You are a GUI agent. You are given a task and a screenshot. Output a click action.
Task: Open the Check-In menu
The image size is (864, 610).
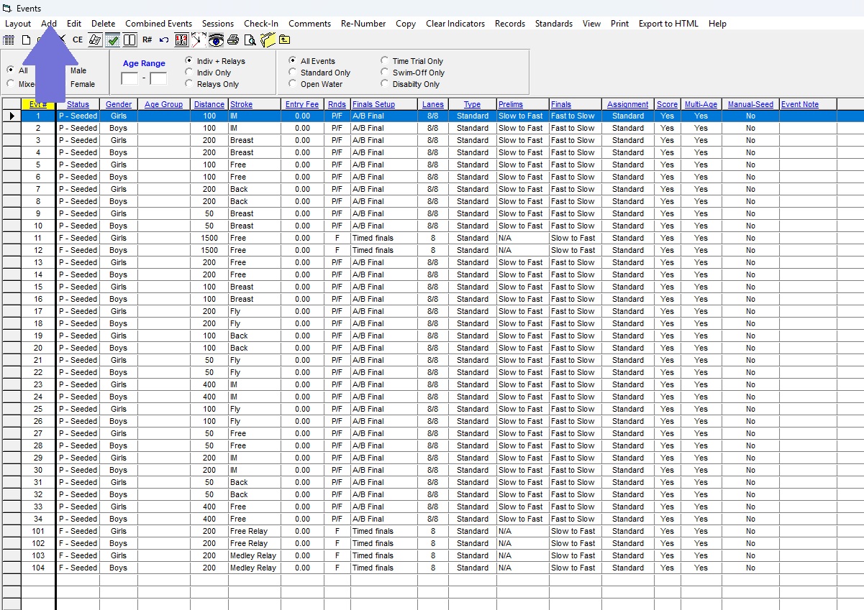261,23
